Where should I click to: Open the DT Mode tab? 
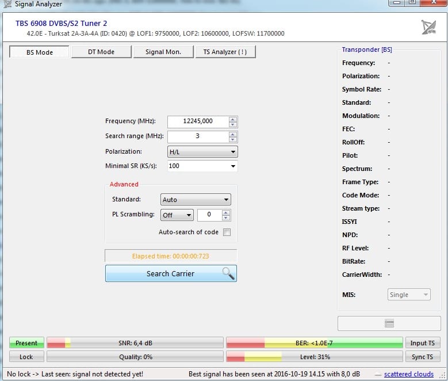click(101, 52)
